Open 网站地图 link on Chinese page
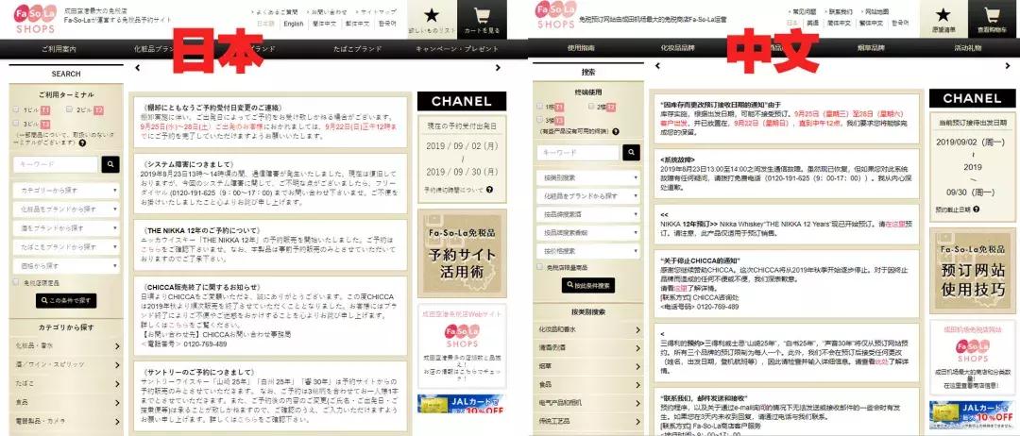1020x436 pixels. [875, 11]
